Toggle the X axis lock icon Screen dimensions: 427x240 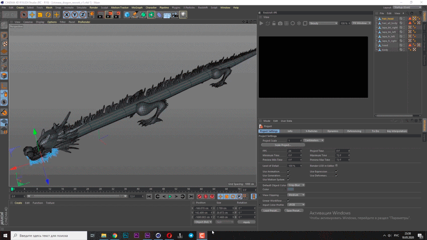[67, 15]
